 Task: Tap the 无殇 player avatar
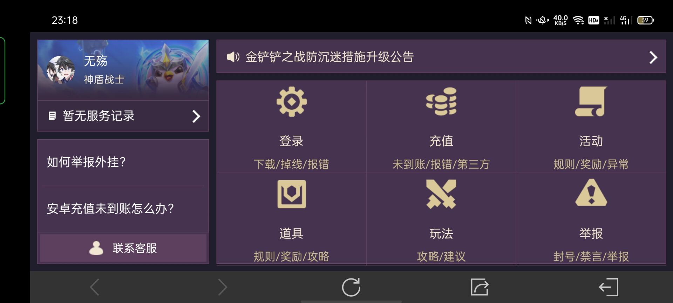[61, 70]
